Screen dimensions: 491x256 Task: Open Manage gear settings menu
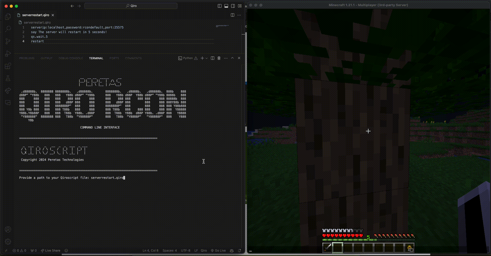coord(8,242)
